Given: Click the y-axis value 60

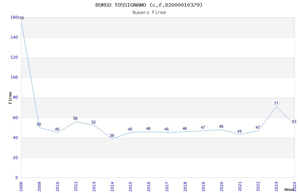Looking at the screenshot, I should click(15, 118).
